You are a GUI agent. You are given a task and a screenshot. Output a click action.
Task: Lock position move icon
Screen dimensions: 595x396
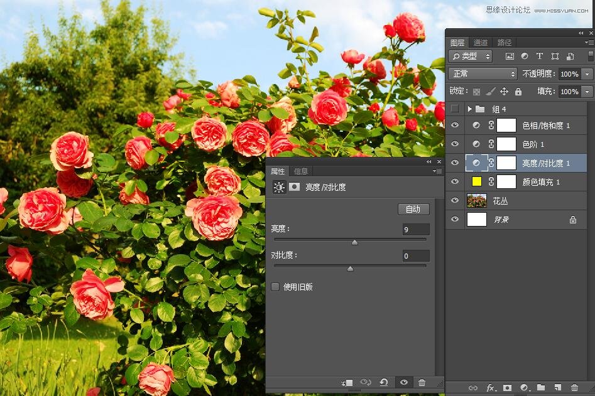coord(504,92)
